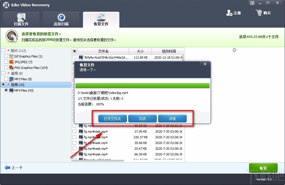Enable the JPG/JPEG (7) checkbox
The width and height of the screenshot is (285, 185).
(6, 62)
